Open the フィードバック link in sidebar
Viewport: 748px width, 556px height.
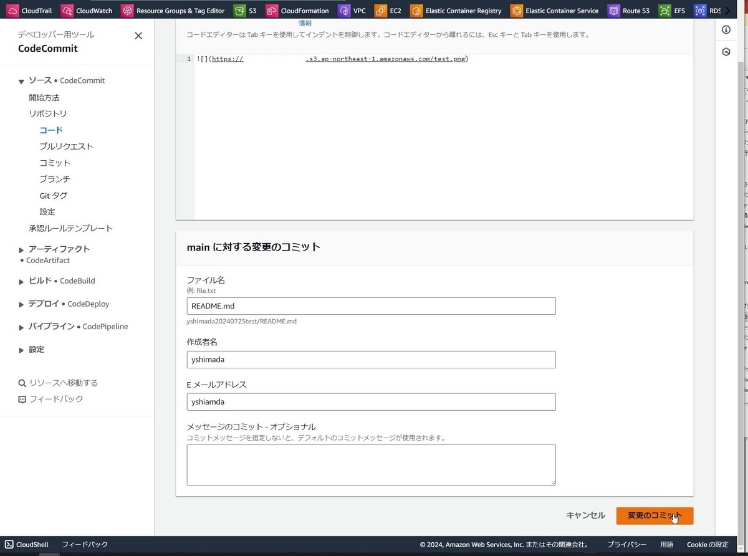(x=56, y=399)
